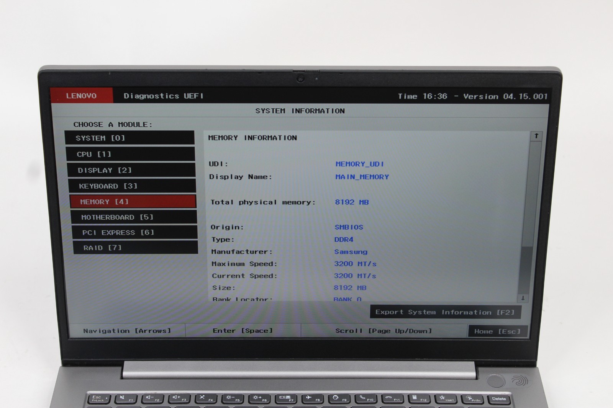Open the MOTHERBOARD [5] module
This screenshot has height=408, width=613.
click(x=134, y=217)
